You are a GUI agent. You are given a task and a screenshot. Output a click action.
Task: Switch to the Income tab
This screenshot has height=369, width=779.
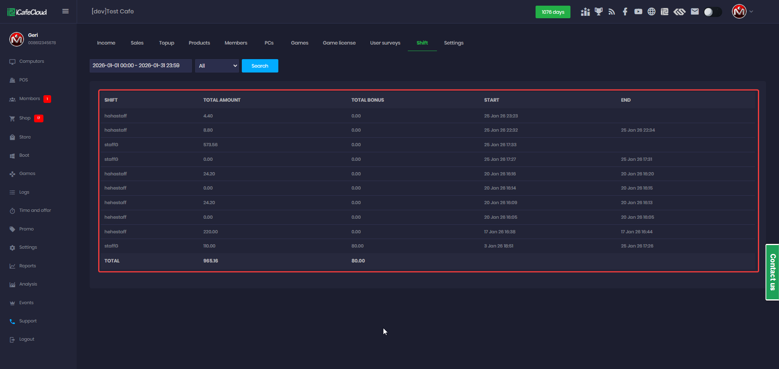pos(106,43)
